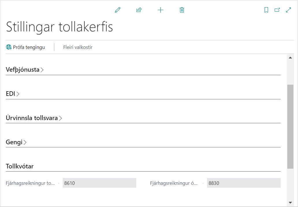Click the scrollbar down arrow
298x207 pixels.
pyautogui.click(x=290, y=202)
